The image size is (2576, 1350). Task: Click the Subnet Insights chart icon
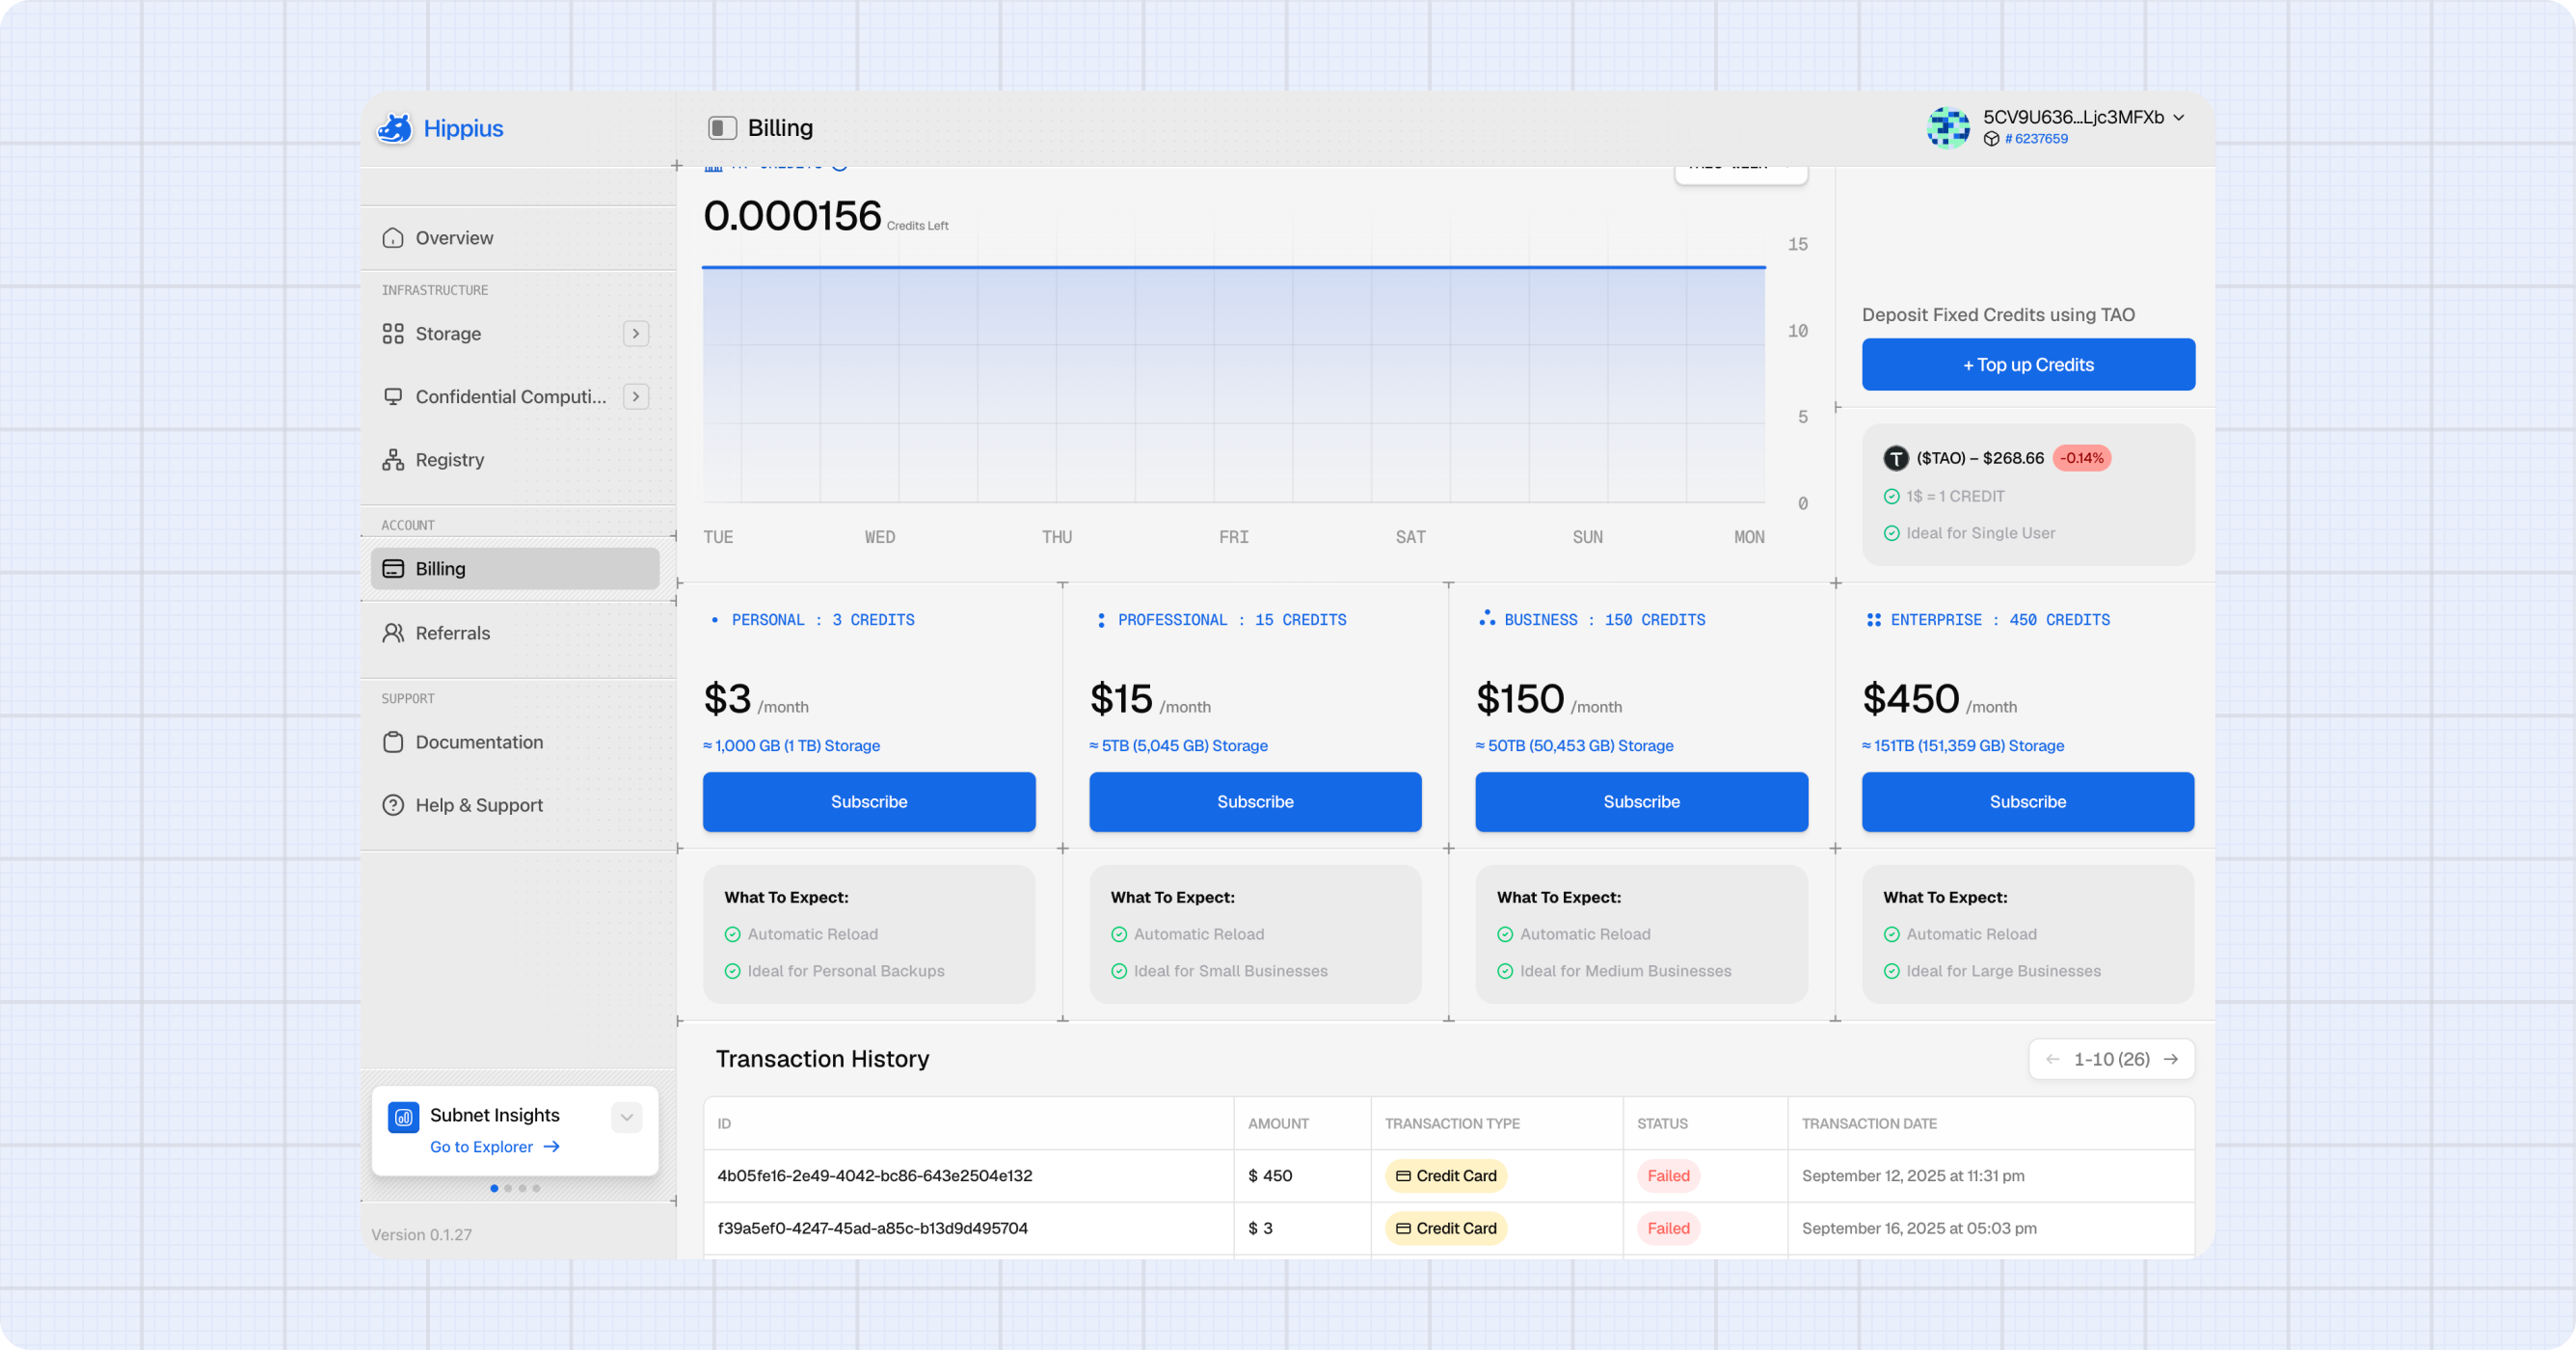(x=403, y=1118)
